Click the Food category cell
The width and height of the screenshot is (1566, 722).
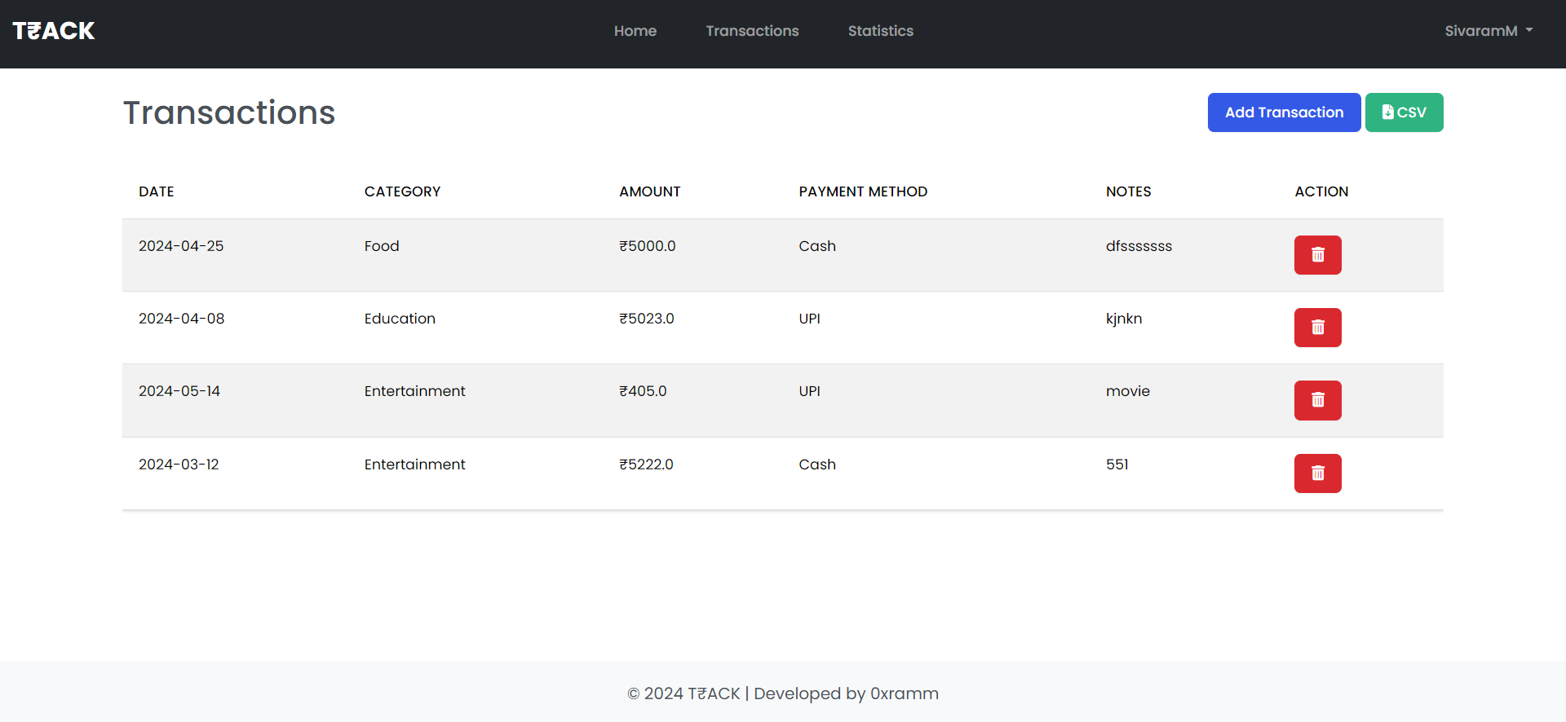(382, 246)
